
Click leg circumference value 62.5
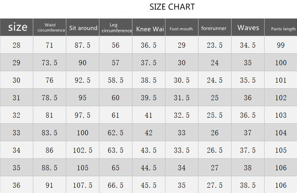pyautogui.click(x=115, y=133)
